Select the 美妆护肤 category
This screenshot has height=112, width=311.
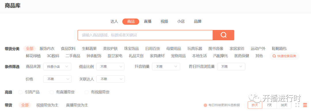tap(111, 49)
